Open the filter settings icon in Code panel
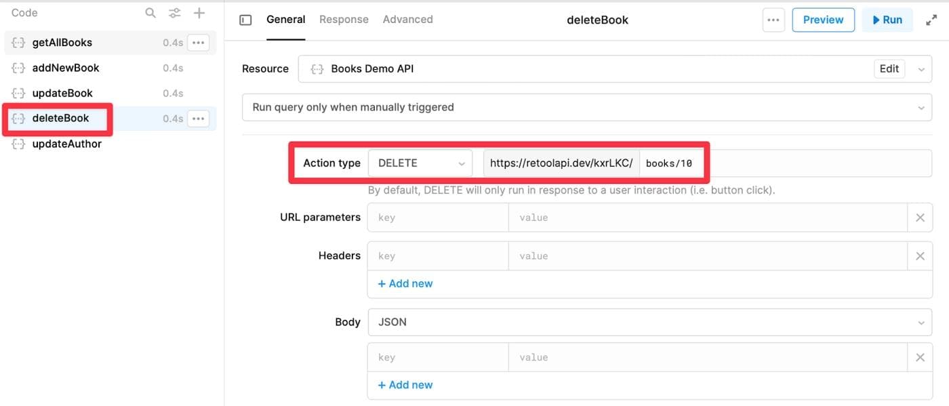The width and height of the screenshot is (949, 406). coord(175,13)
